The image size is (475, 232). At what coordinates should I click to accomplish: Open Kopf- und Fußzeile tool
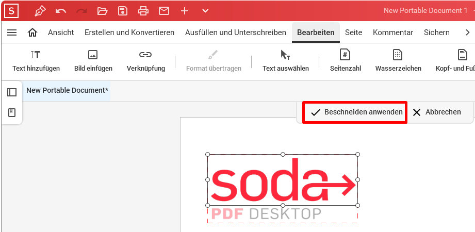tap(455, 61)
